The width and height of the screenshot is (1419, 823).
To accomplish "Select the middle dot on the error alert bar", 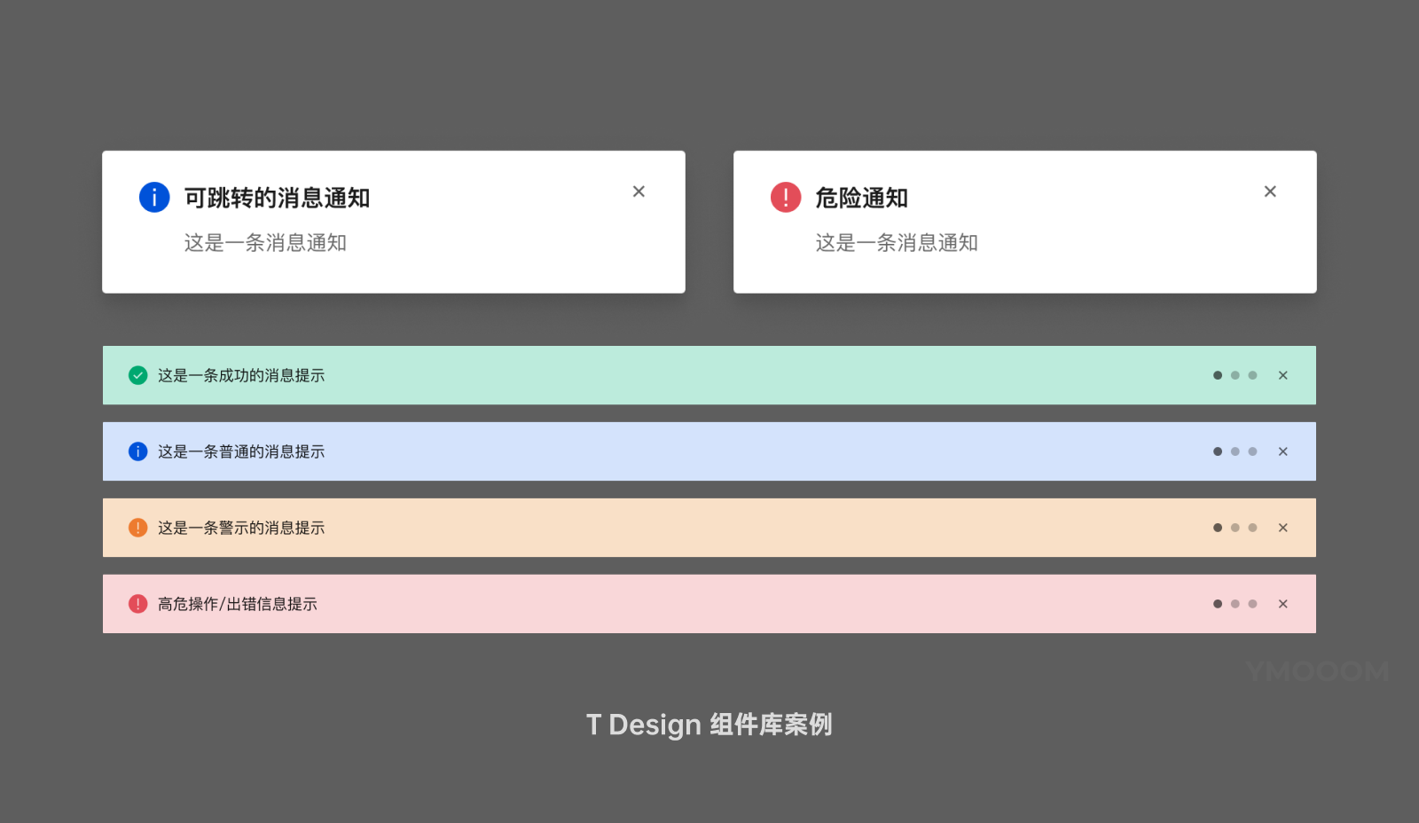I will [x=1235, y=604].
